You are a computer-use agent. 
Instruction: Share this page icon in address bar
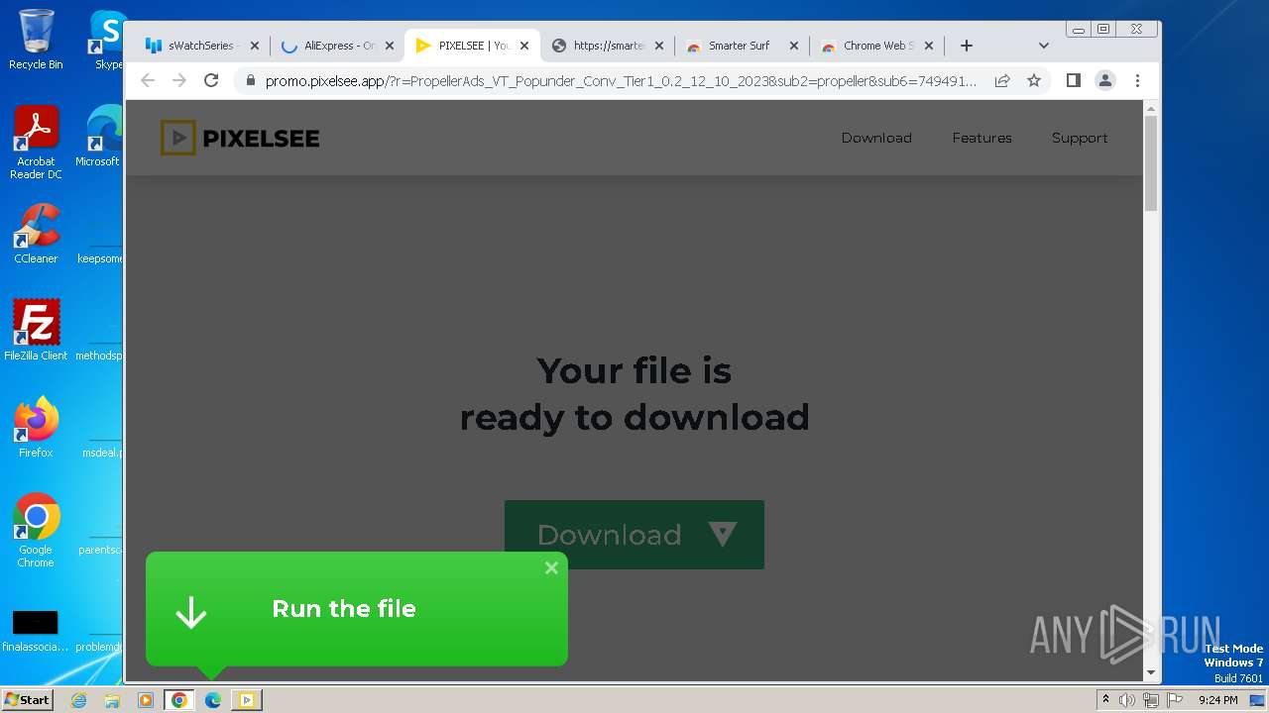pos(1002,80)
